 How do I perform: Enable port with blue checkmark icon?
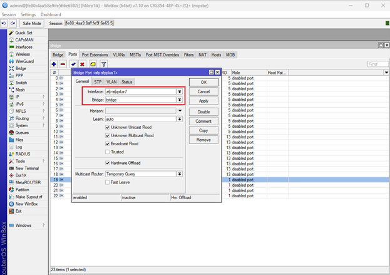73,64
